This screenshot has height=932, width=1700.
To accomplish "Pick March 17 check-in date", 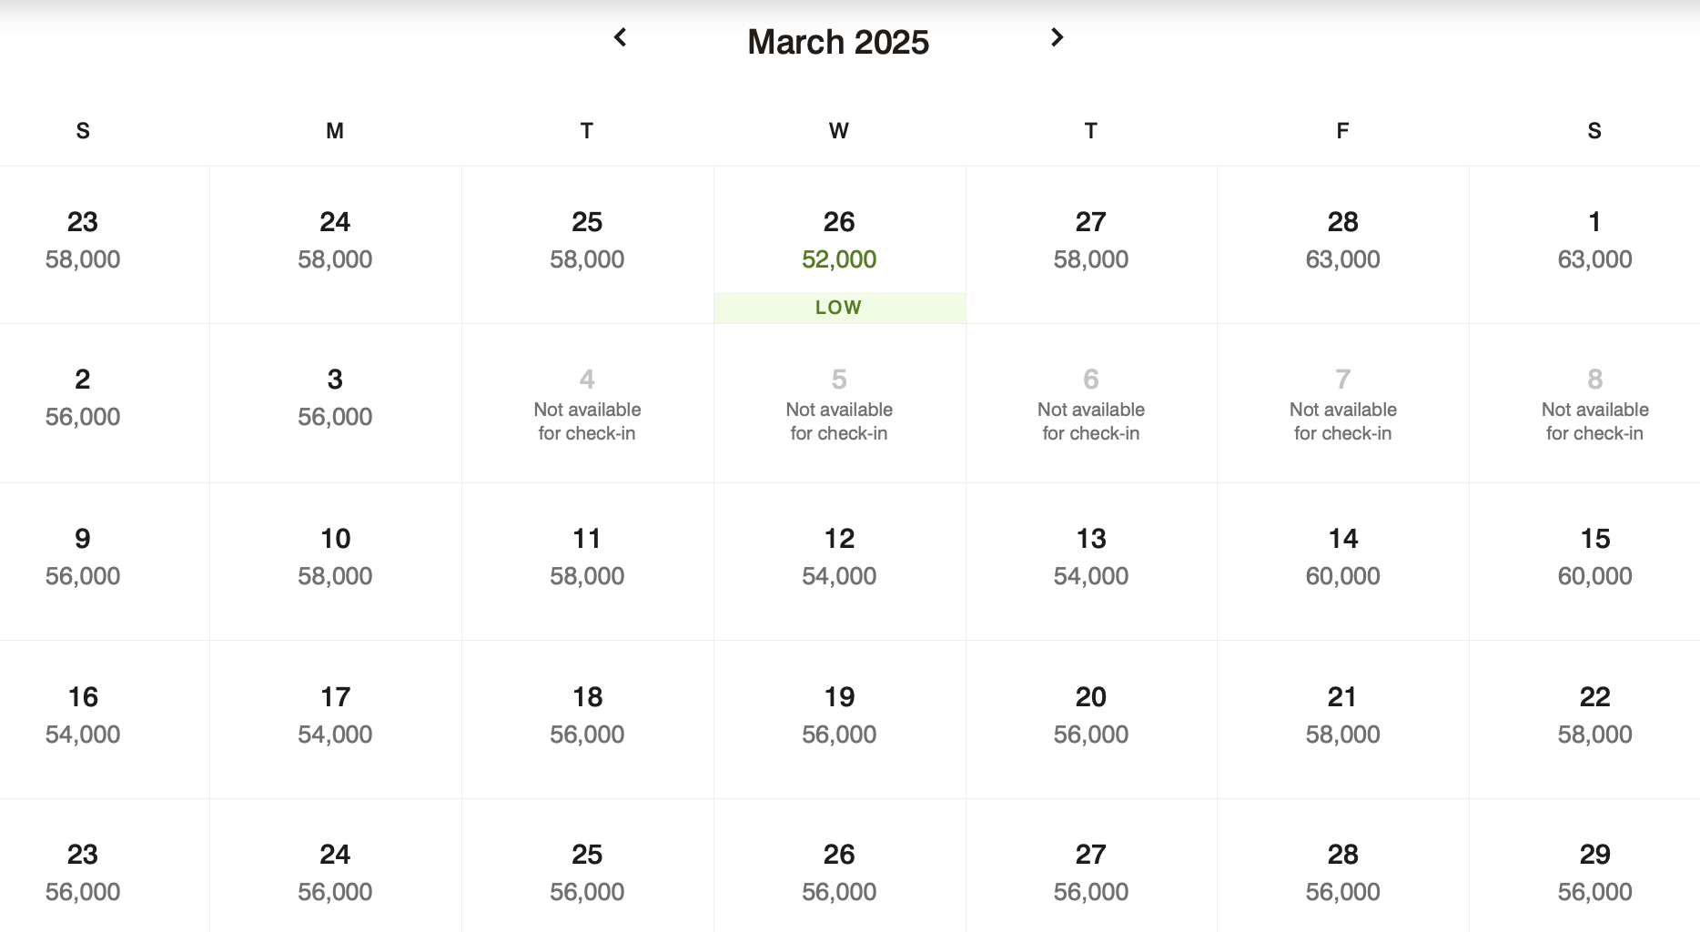I will (335, 715).
